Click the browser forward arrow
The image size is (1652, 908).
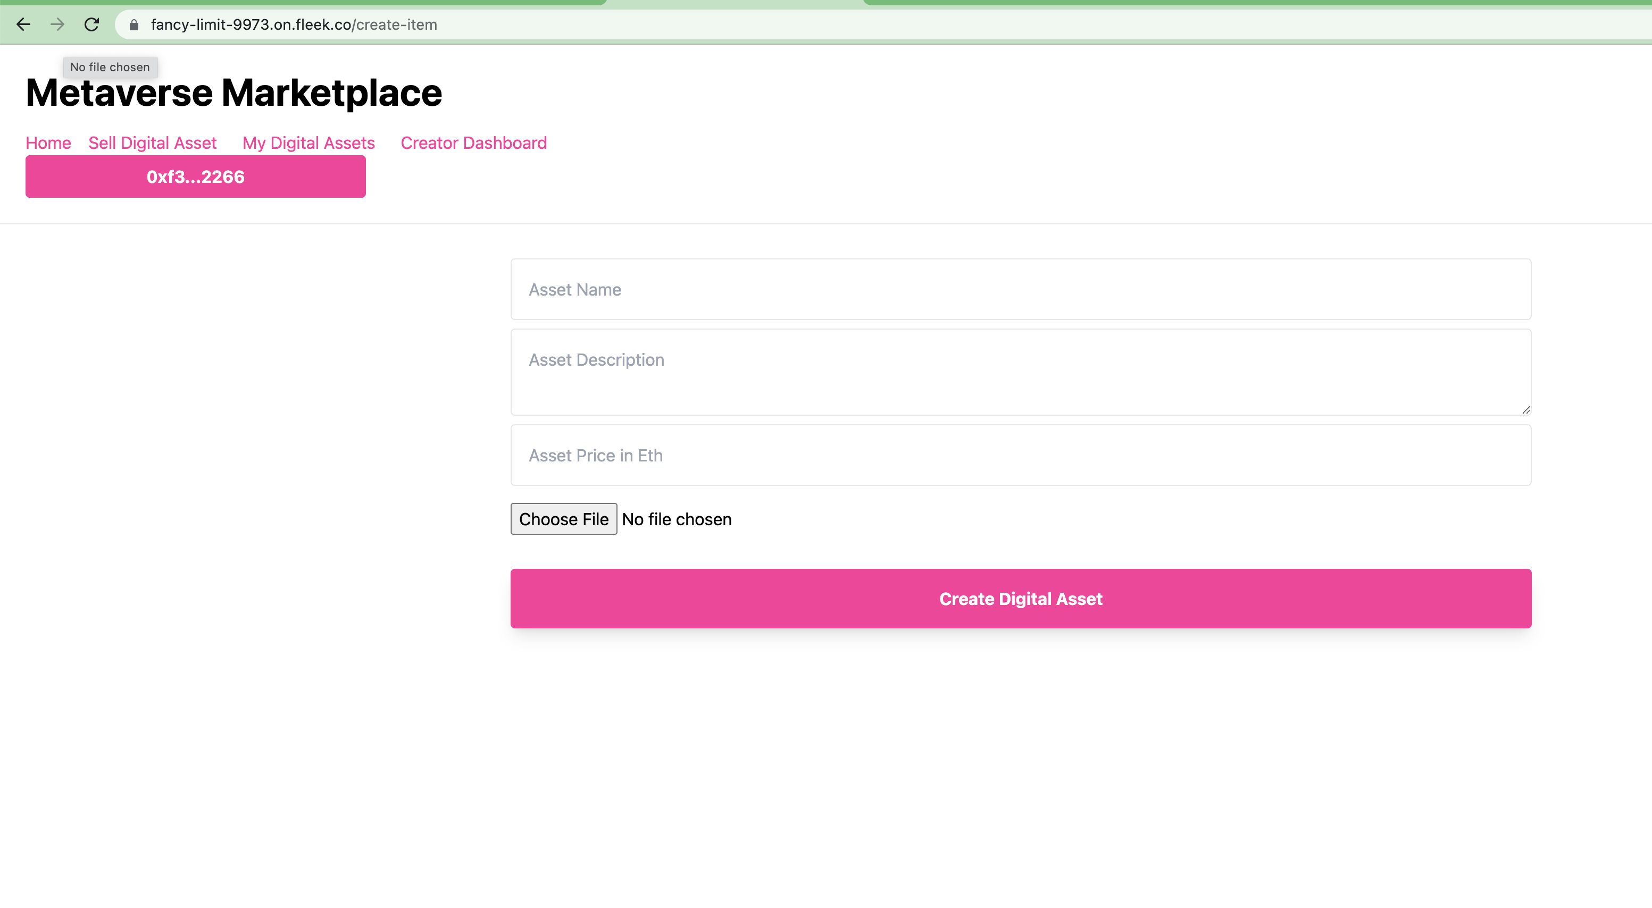click(58, 24)
